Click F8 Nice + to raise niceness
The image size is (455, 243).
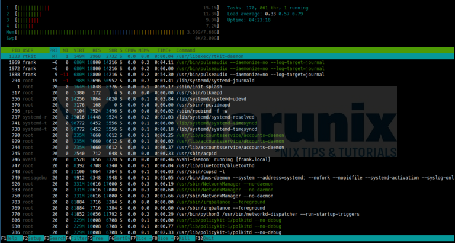[163, 238]
